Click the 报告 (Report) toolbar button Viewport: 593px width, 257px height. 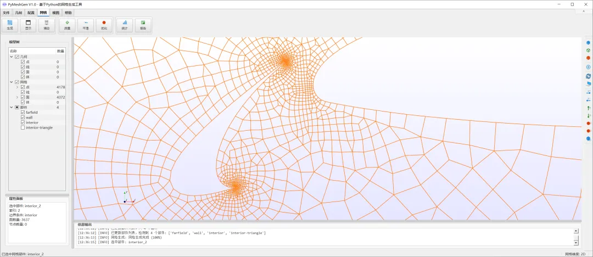click(143, 25)
